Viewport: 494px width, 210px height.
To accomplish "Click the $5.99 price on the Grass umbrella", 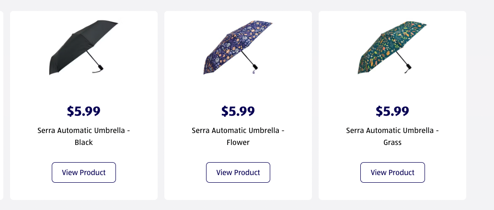I will point(392,111).
